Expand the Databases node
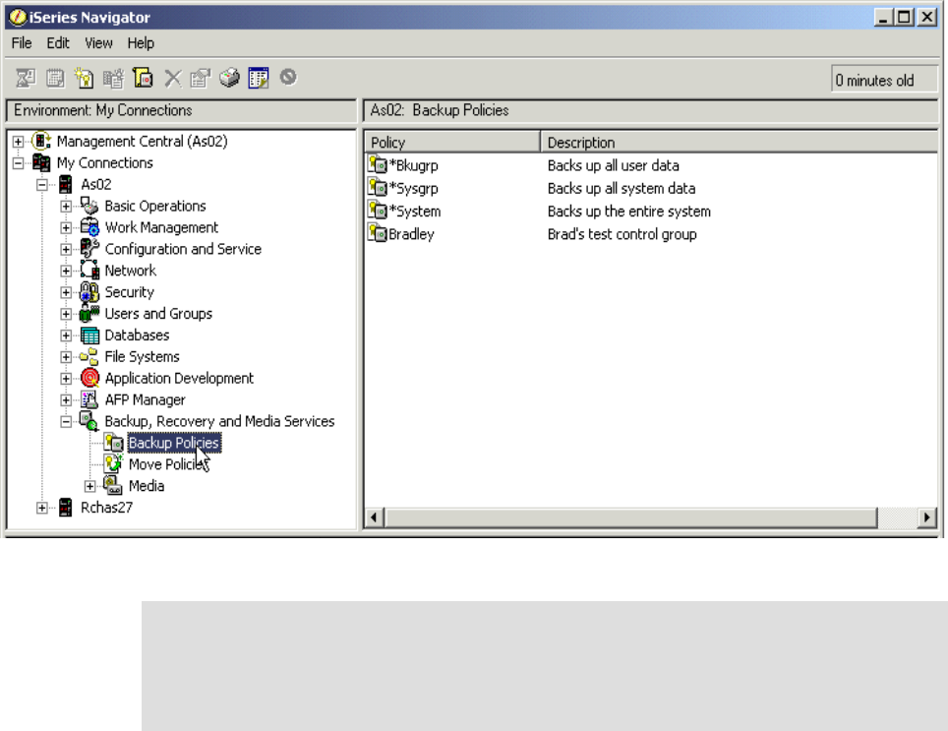The image size is (948, 731). pos(66,335)
